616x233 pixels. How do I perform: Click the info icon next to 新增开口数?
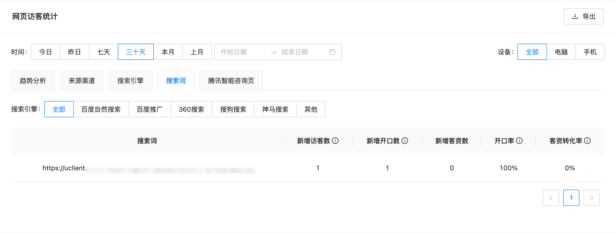click(405, 140)
